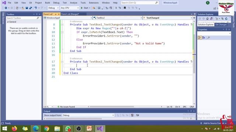The height and width of the screenshot is (132, 236).
Task: Click the Property Pages wrench icon
Action: pos(209,38)
